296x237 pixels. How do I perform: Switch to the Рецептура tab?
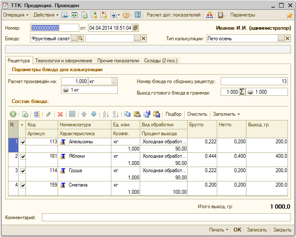click(x=19, y=61)
